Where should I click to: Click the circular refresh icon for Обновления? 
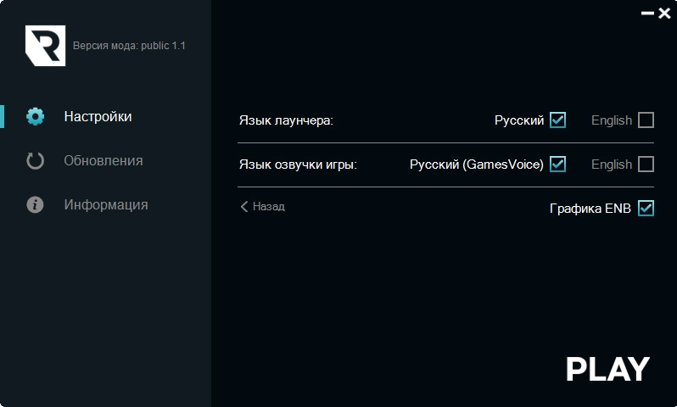[35, 160]
